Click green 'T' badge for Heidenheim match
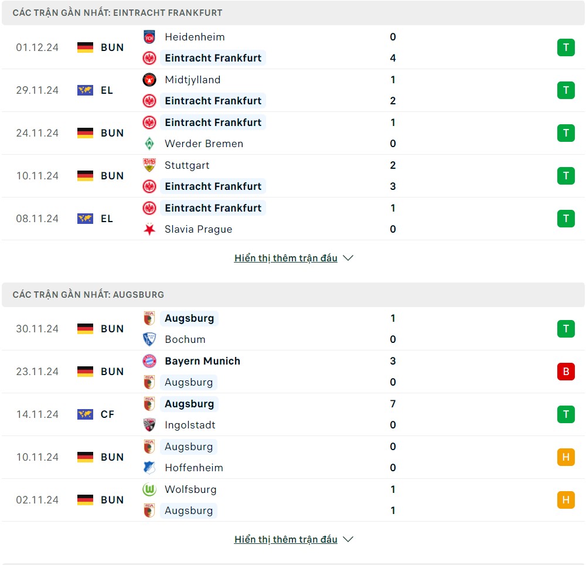The width and height of the screenshot is (586, 565). [565, 47]
